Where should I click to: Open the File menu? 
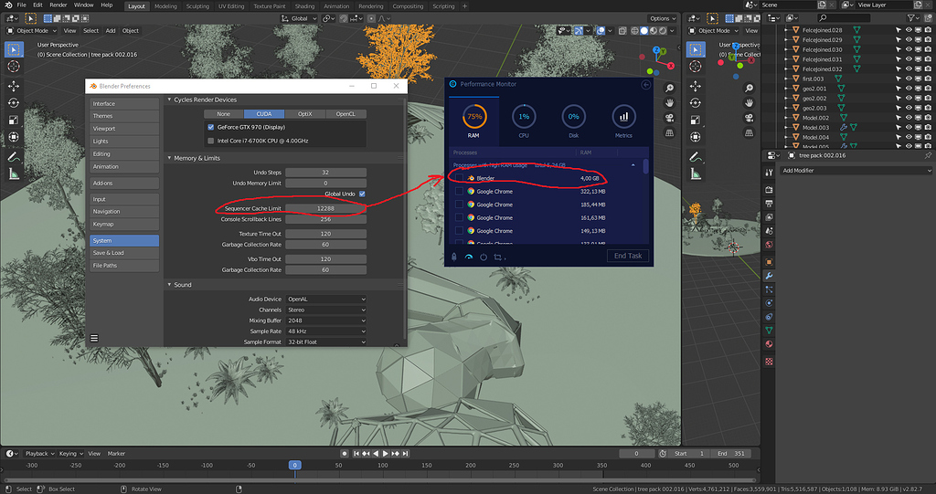22,5
